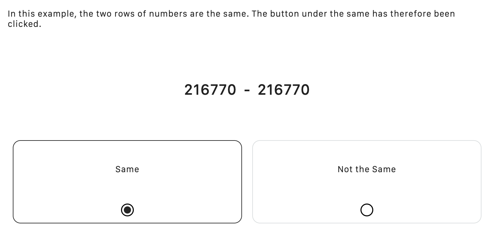
Task: Click the "Same" label text
Action: [127, 169]
